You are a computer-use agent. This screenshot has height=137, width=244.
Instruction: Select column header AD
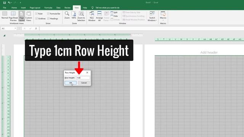222,39
